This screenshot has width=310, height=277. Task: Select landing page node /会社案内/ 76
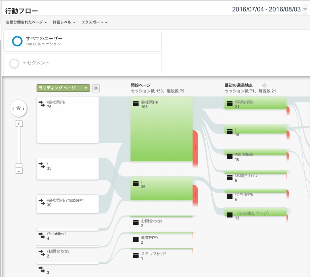[67, 120]
